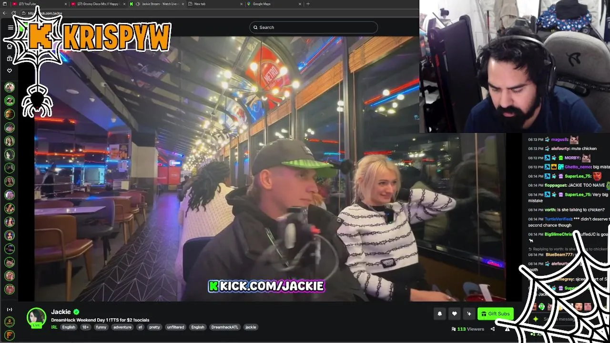Open last orange F channel avatar in sidebar
The height and width of the screenshot is (343, 610).
(10, 335)
